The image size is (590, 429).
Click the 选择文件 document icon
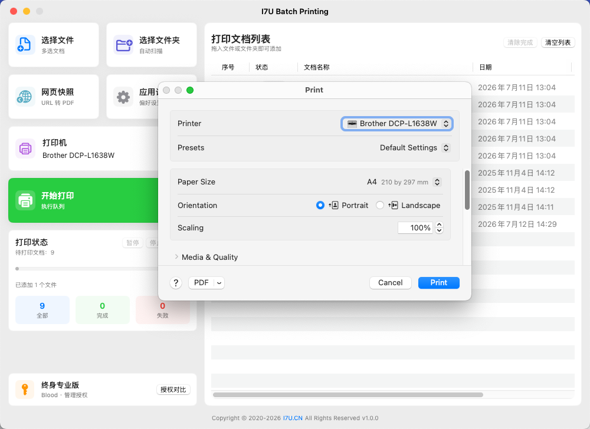click(x=25, y=45)
